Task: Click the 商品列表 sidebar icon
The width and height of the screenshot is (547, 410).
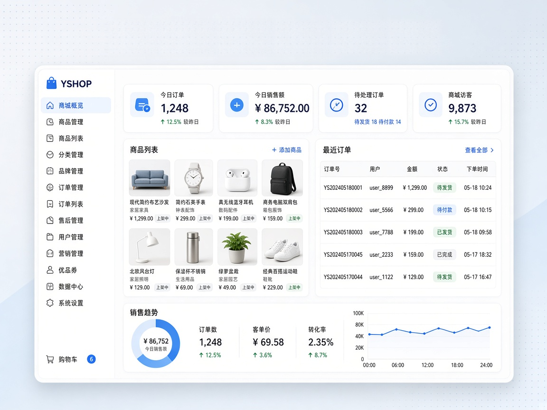Action: pos(50,138)
